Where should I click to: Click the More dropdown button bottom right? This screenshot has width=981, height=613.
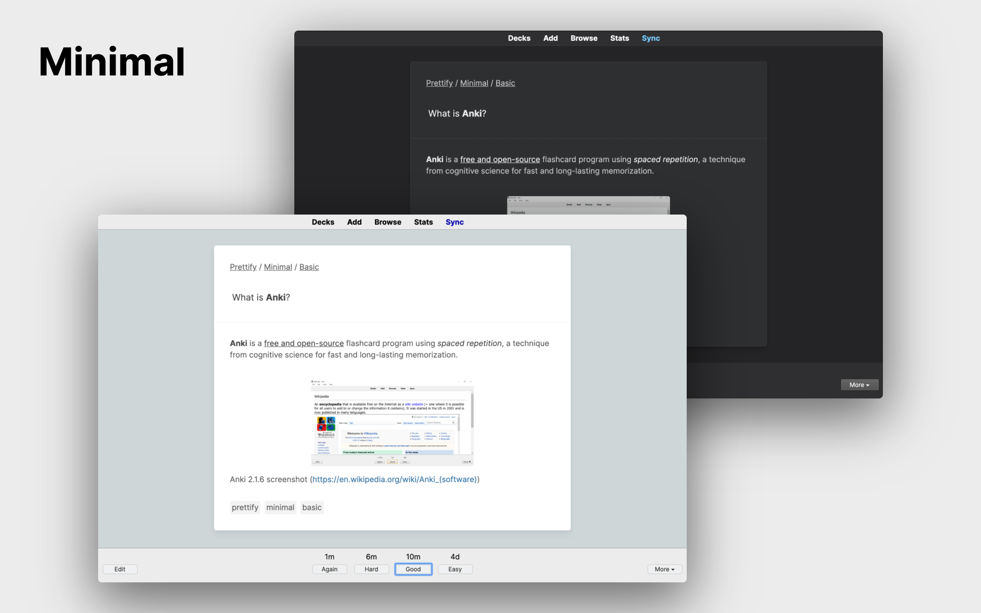[x=662, y=569]
